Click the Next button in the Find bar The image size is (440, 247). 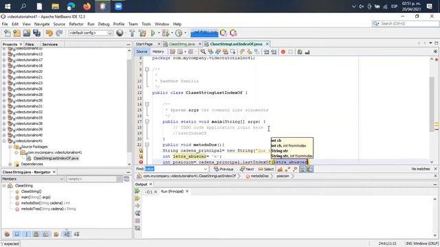pos(247,169)
